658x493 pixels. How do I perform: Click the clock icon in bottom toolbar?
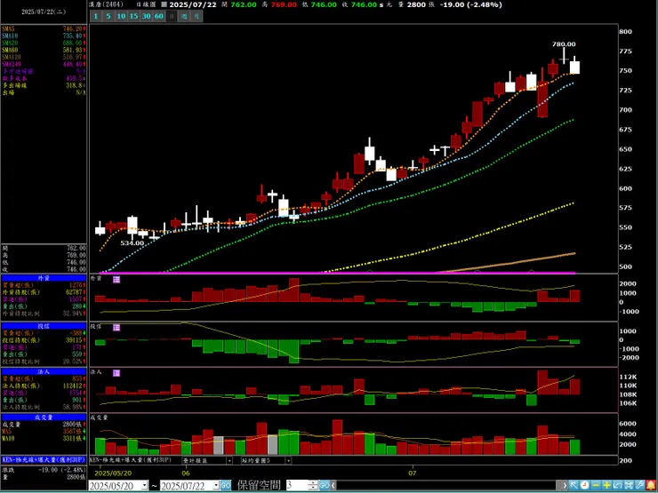(x=584, y=486)
